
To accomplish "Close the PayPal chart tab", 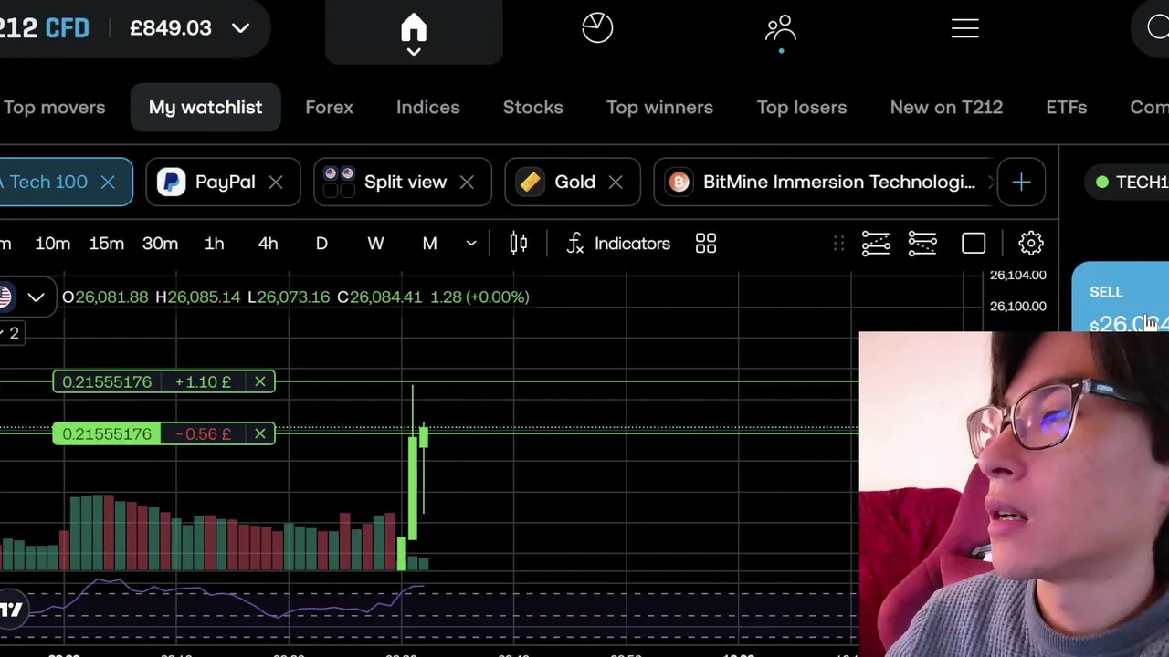I will pos(276,182).
